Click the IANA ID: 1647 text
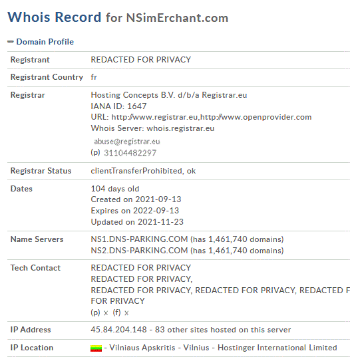Viewport: 350px width, 357px height. click(118, 106)
